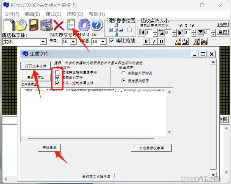The width and height of the screenshot is (231, 184).
Task: Click the dashed square pixel adjust icon
Action: point(129,30)
